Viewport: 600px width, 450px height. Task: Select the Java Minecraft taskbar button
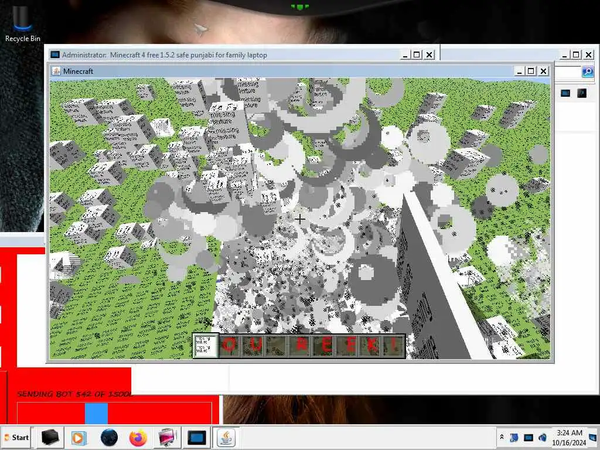[x=226, y=437]
